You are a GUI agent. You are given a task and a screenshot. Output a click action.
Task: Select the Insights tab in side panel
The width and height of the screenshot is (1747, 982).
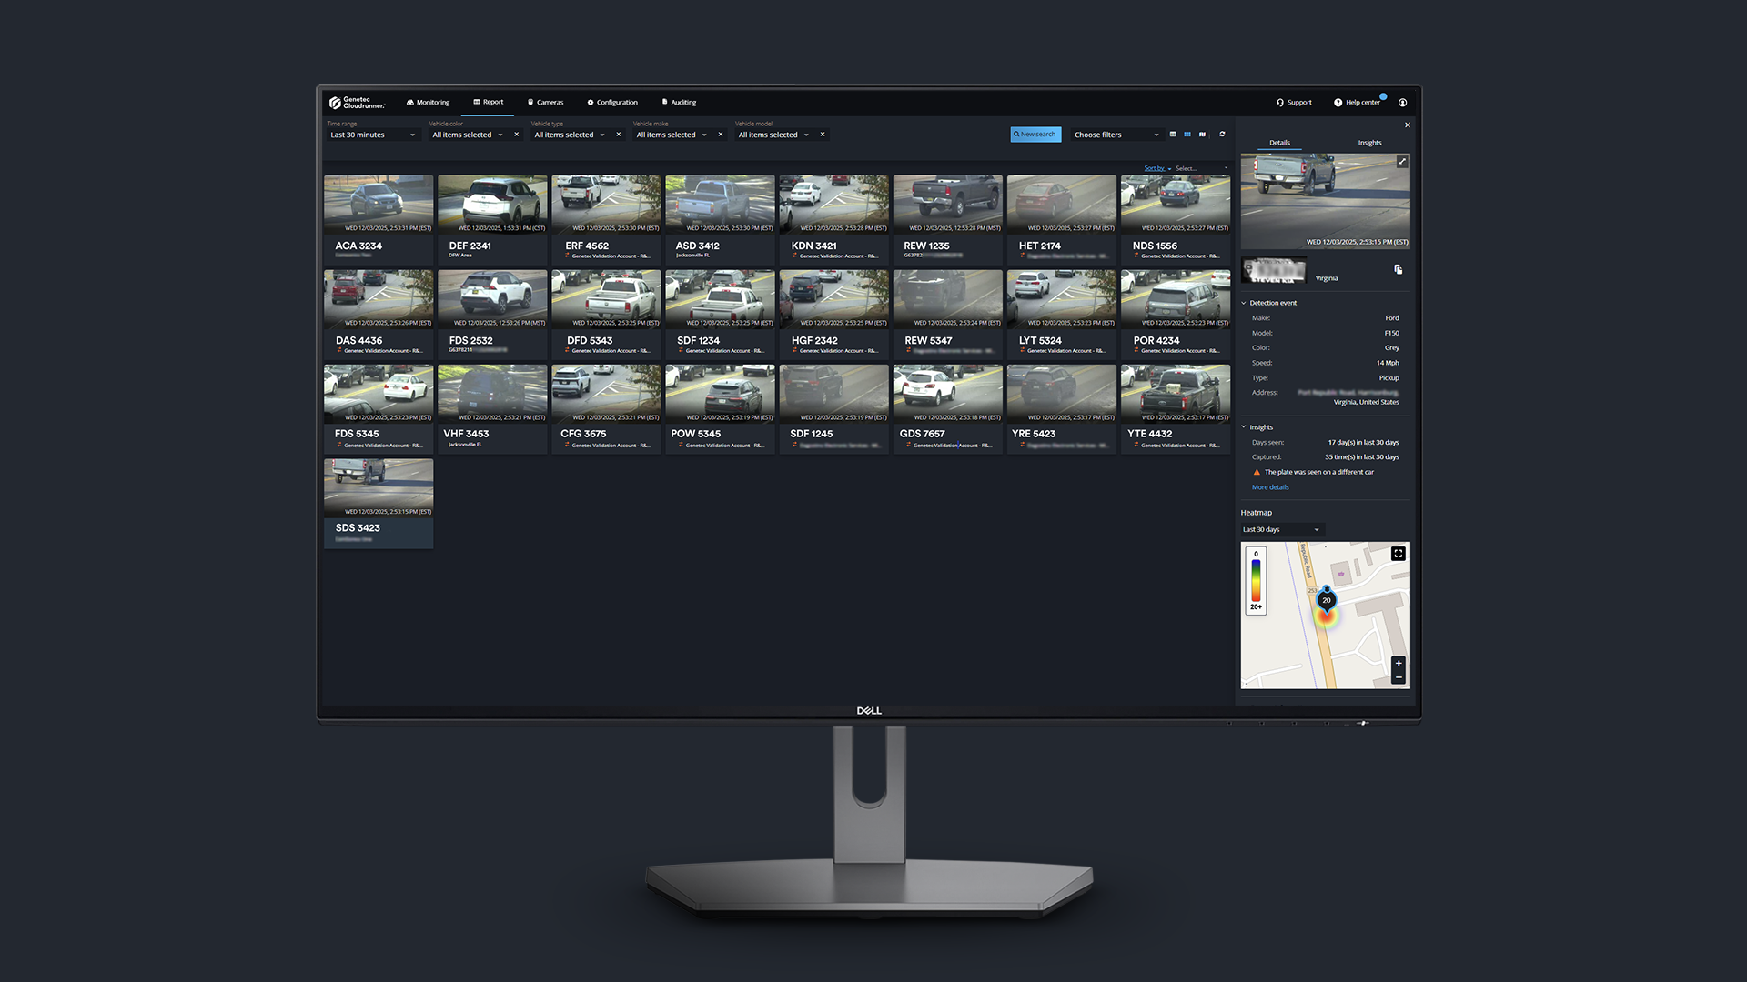(1369, 143)
